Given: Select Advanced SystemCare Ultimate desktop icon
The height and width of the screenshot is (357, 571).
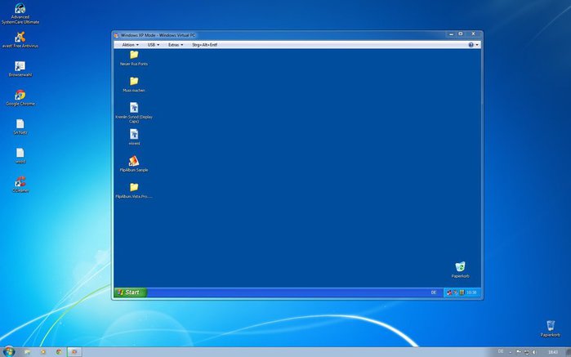Looking at the screenshot, I should [x=20, y=13].
